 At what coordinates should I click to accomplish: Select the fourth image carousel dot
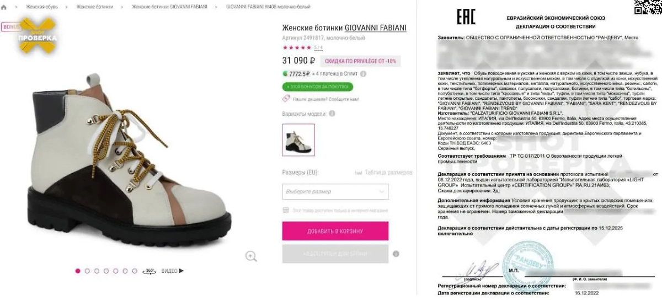pos(106,271)
